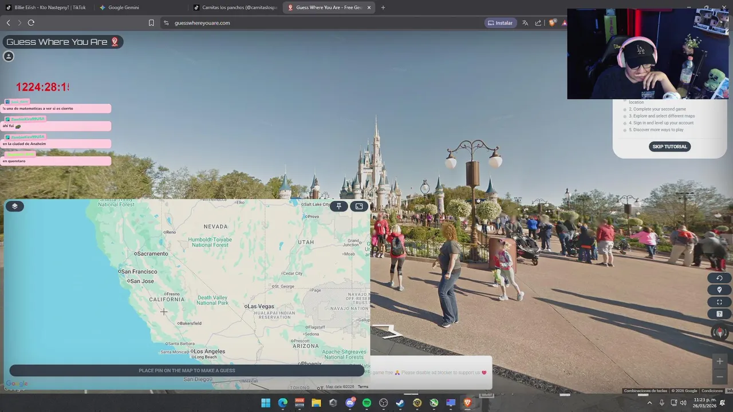Viewport: 733px width, 412px height.
Task: Return to start location button
Action: pos(719,278)
